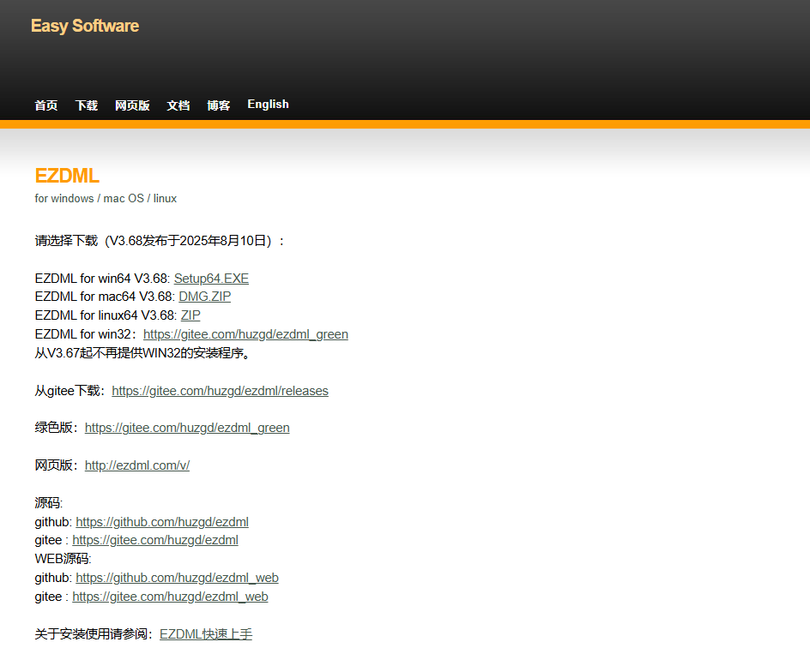Viewport: 810px width, 654px height.
Task: Download the Setup64.EXE installer for win64
Action: pos(211,279)
